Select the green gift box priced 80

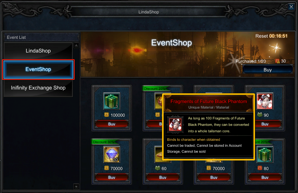tap(265, 155)
